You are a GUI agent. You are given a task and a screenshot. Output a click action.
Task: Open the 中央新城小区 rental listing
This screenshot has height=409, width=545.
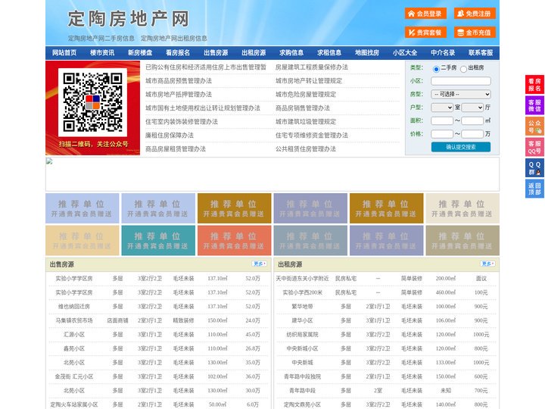[302, 348]
